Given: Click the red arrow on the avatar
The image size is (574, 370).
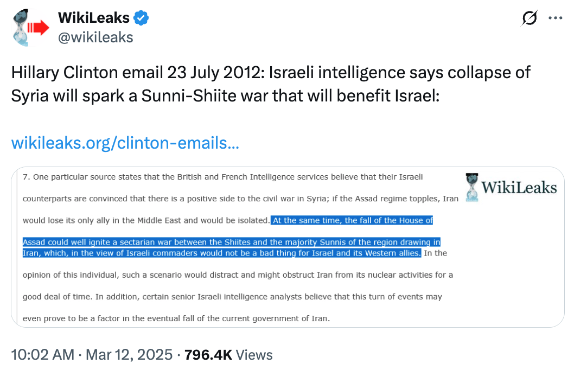Looking at the screenshot, I should (39, 28).
